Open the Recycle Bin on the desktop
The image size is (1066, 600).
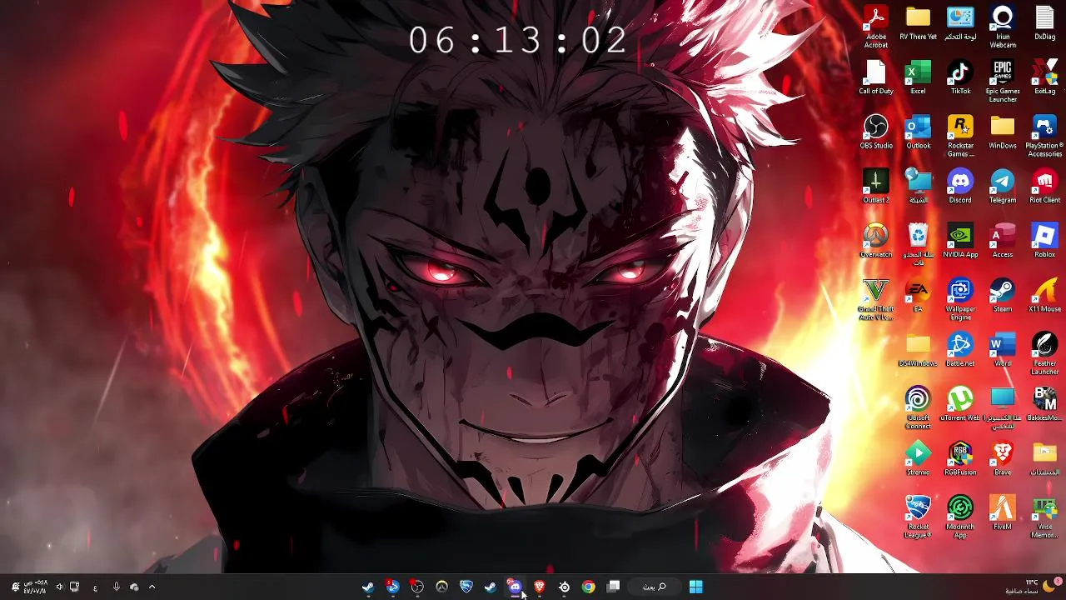918,243
